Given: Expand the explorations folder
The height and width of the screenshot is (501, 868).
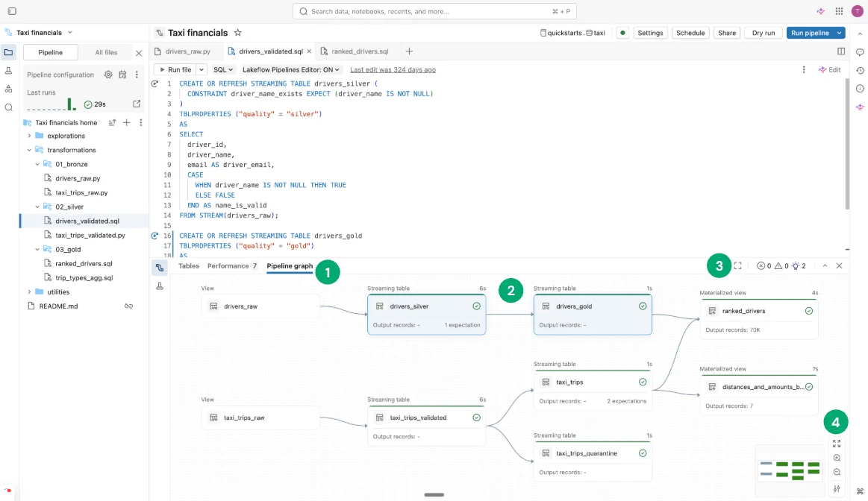Looking at the screenshot, I should (x=29, y=136).
